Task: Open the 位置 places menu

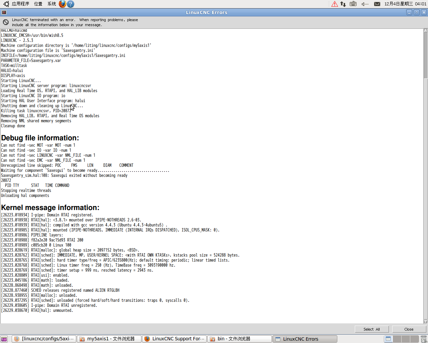Action: point(38,4)
